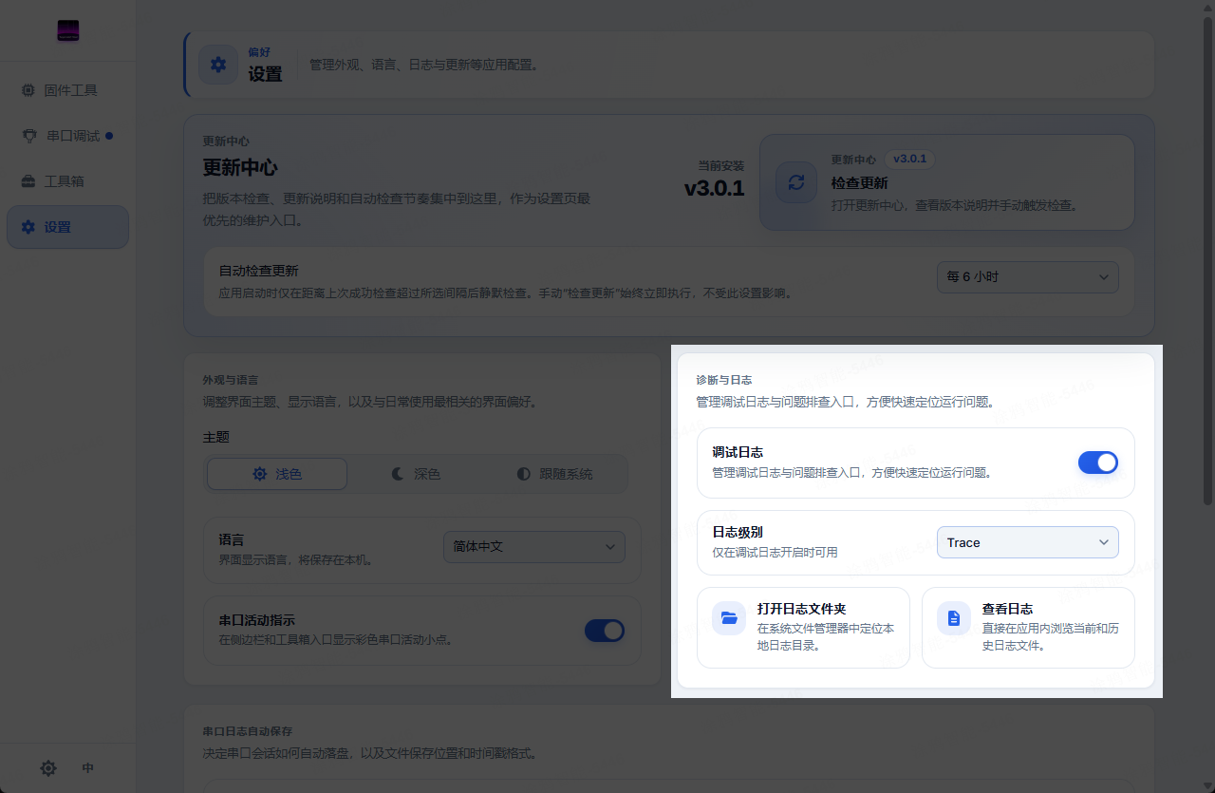Choose the 跟随系统 theme option
Screen dimensions: 1215x793
pyautogui.click(x=554, y=474)
